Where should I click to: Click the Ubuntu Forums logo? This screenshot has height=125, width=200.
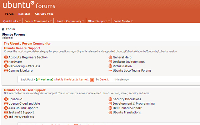click(x=28, y=6)
